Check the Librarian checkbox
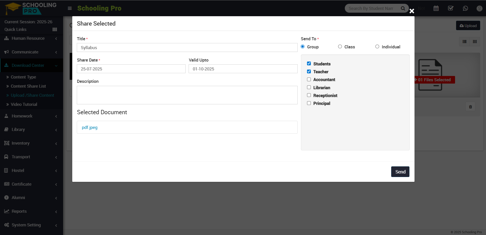The image size is (486, 235). [x=309, y=87]
